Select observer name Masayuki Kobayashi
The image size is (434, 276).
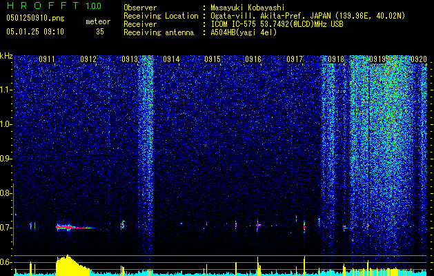(248, 8)
